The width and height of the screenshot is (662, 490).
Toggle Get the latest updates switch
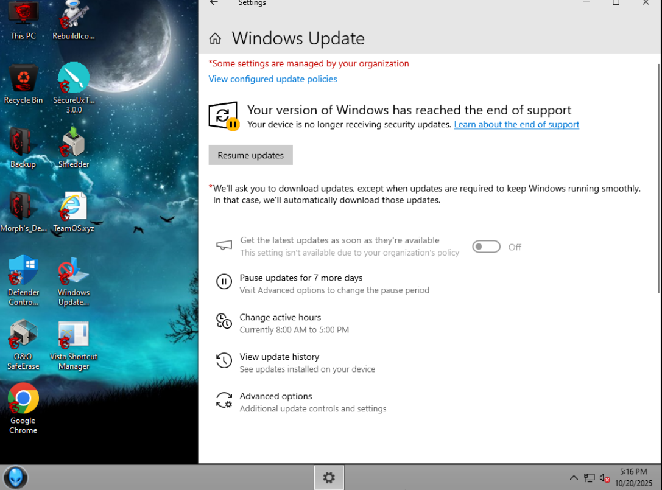[x=487, y=247]
